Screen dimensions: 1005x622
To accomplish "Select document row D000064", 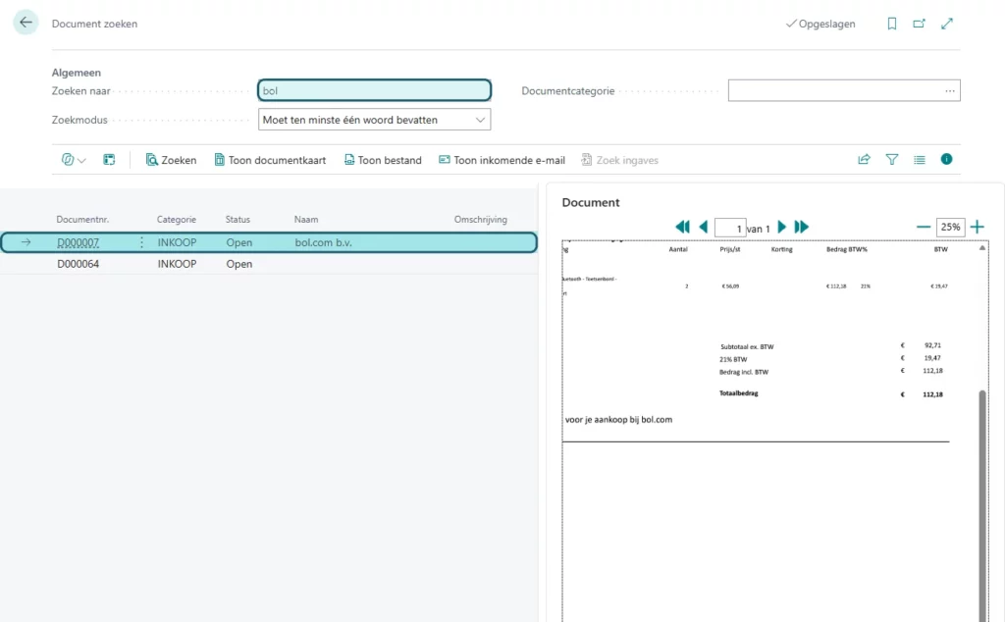I will click(x=269, y=264).
